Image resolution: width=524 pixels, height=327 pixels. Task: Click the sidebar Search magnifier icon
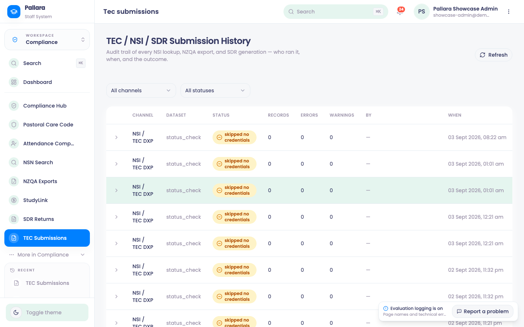(14, 63)
